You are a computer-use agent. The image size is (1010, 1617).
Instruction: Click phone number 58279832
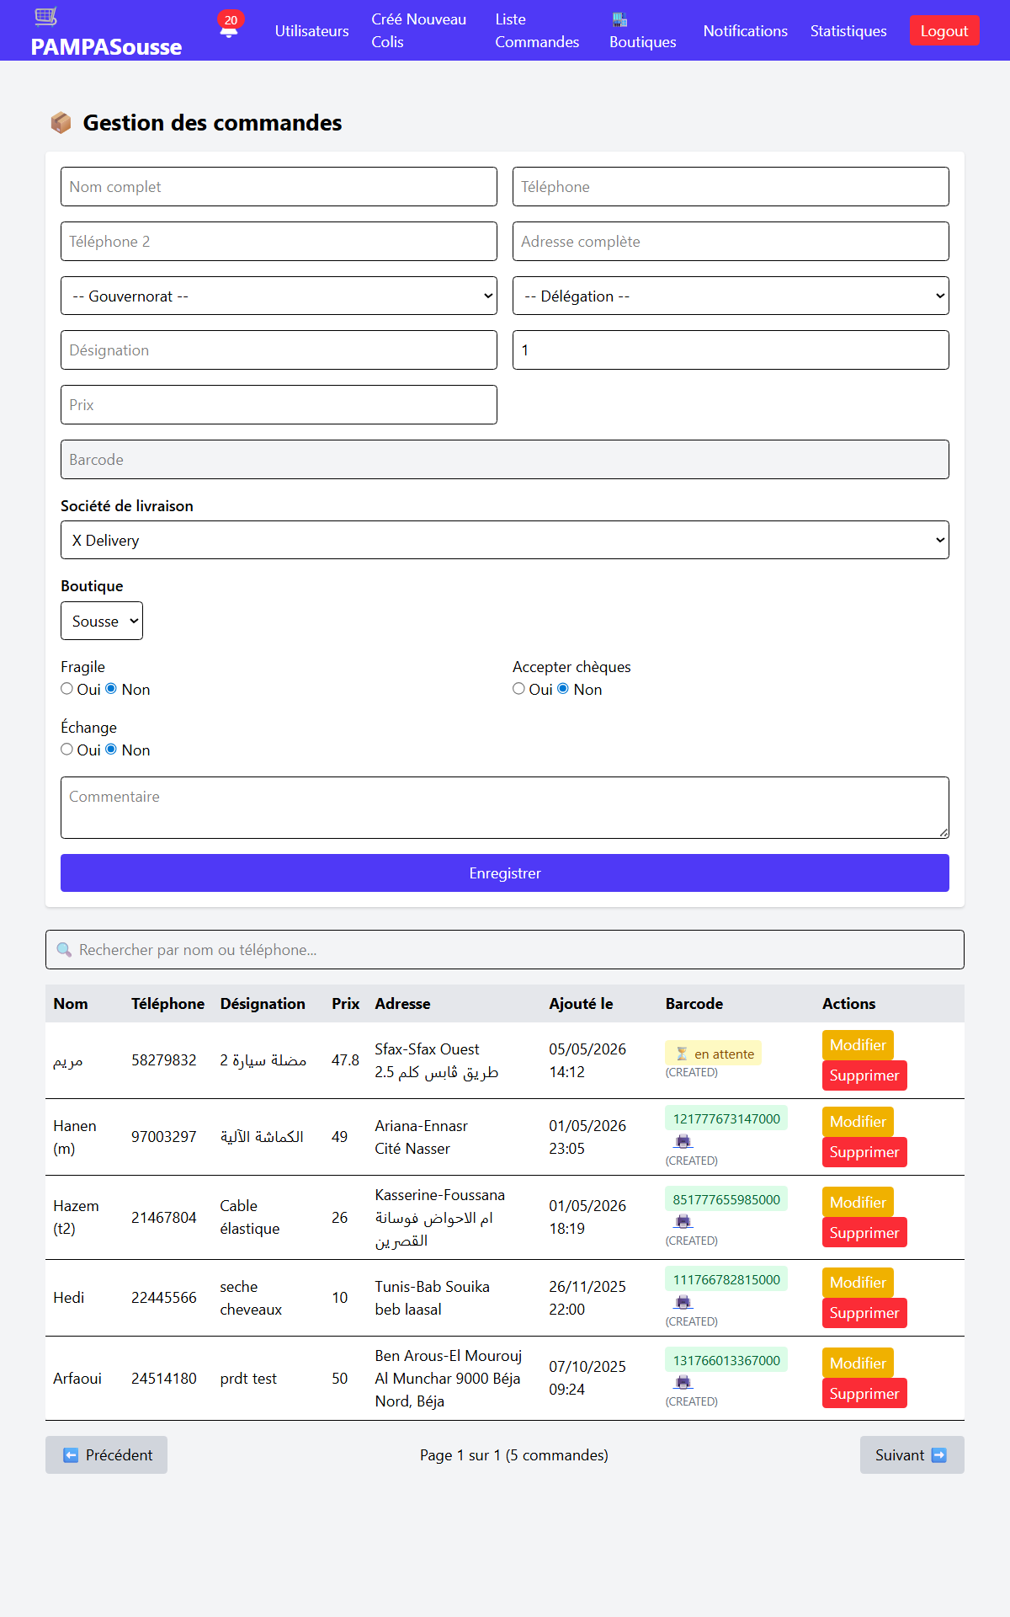(163, 1059)
